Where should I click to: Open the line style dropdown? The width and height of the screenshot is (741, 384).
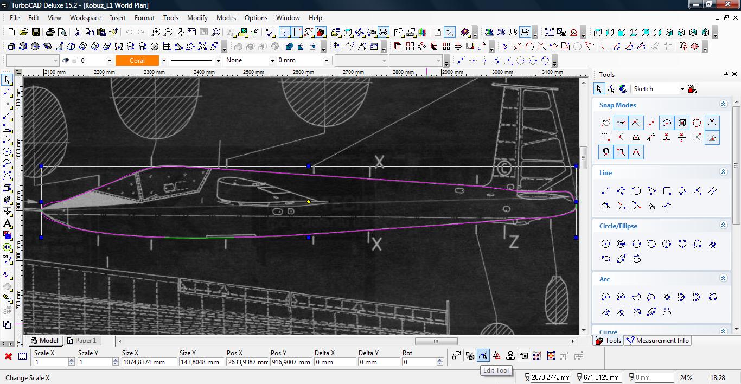[218, 60]
